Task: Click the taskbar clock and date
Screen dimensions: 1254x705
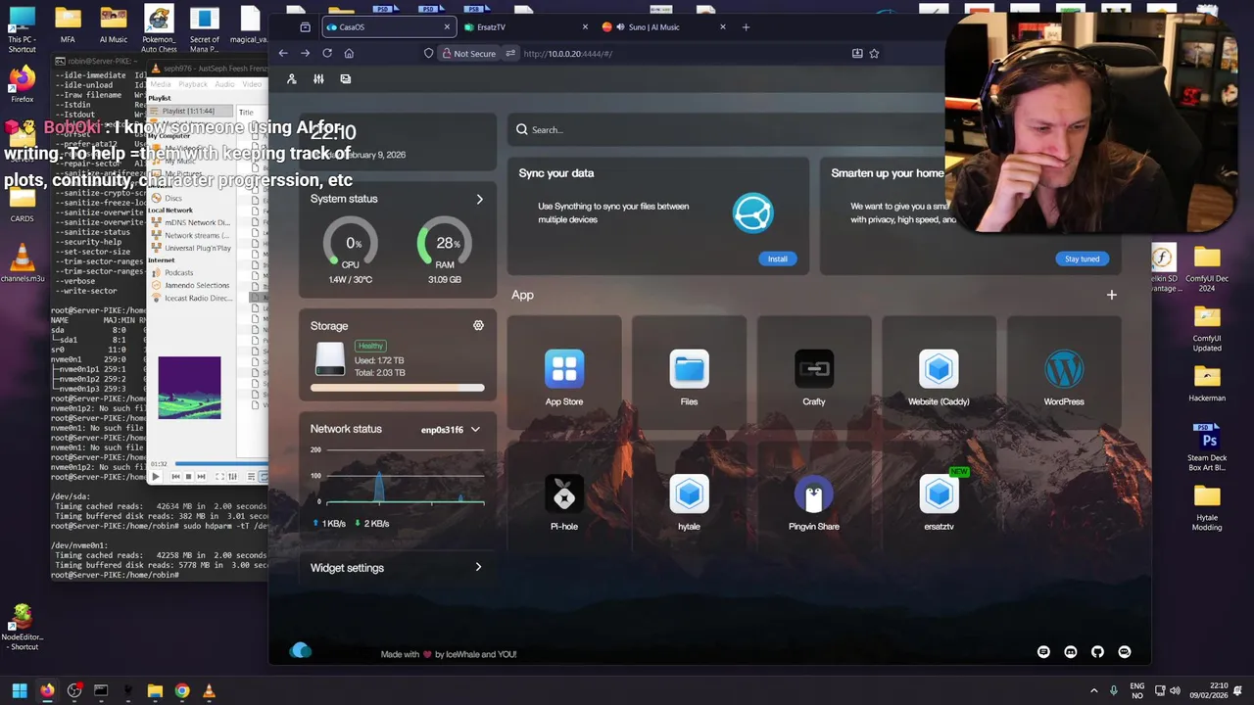Action: (x=1209, y=690)
